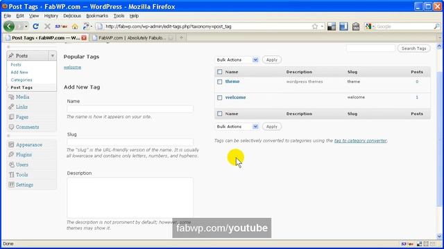This screenshot has height=249, width=444.
Task: Click the Links chain icon in sidebar
Action: [x=11, y=107]
